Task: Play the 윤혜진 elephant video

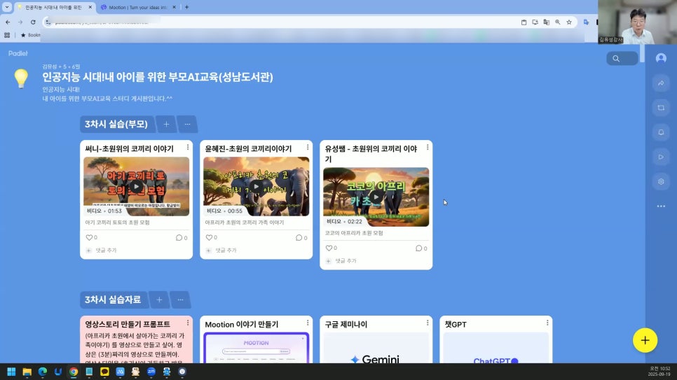Action: point(256,186)
